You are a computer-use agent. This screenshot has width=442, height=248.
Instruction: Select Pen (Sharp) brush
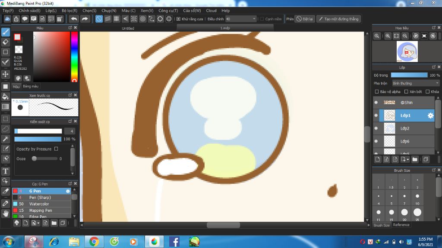click(x=41, y=197)
